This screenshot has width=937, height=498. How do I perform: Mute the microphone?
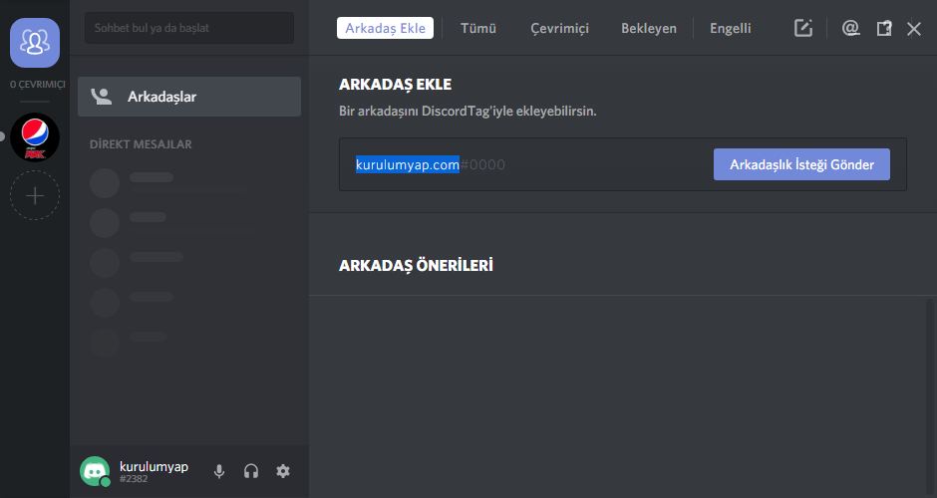tap(219, 471)
